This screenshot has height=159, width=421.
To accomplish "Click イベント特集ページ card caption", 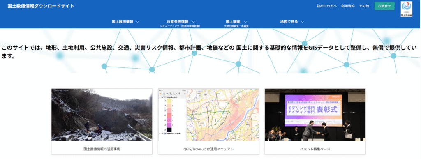I will pyautogui.click(x=315, y=149).
